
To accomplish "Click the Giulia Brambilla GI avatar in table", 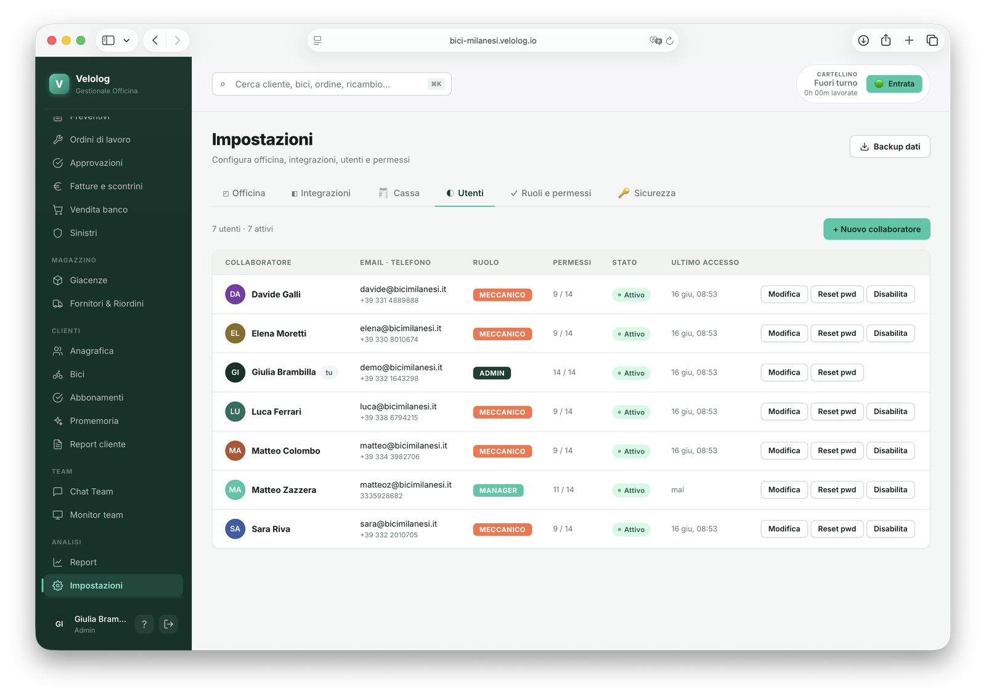I will pos(235,372).
